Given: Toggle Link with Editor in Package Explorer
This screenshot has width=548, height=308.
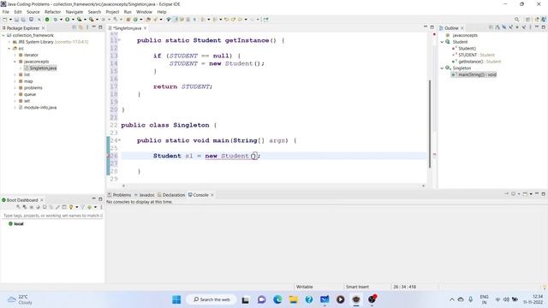Looking at the screenshot, I should click(x=80, y=27).
